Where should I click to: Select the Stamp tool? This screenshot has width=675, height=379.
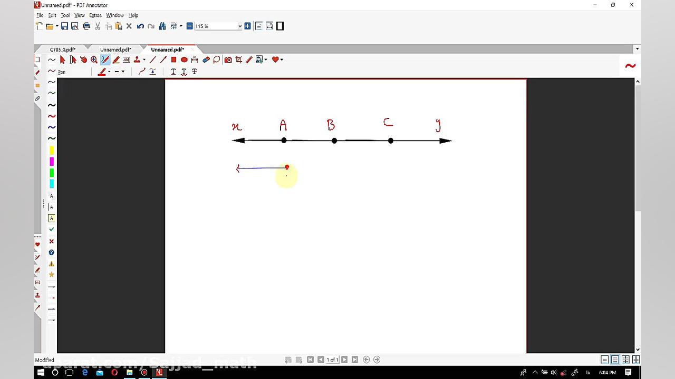point(137,59)
